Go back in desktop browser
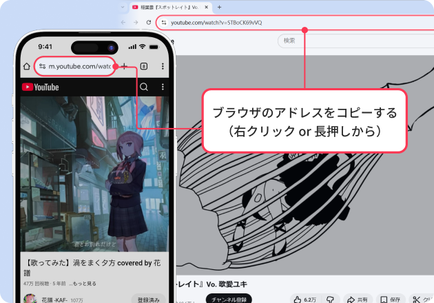 [123, 22]
